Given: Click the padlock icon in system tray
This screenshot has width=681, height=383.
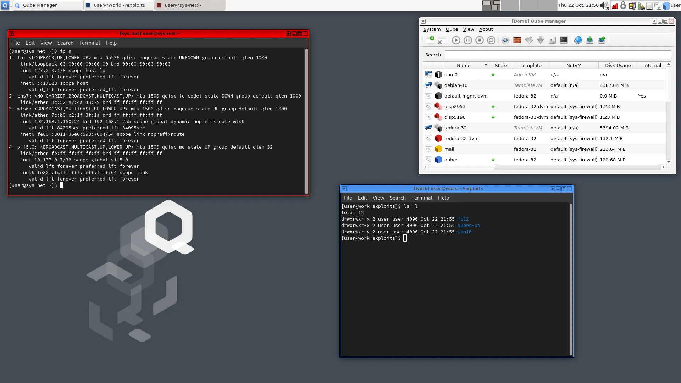Looking at the screenshot, I should click(x=623, y=5).
